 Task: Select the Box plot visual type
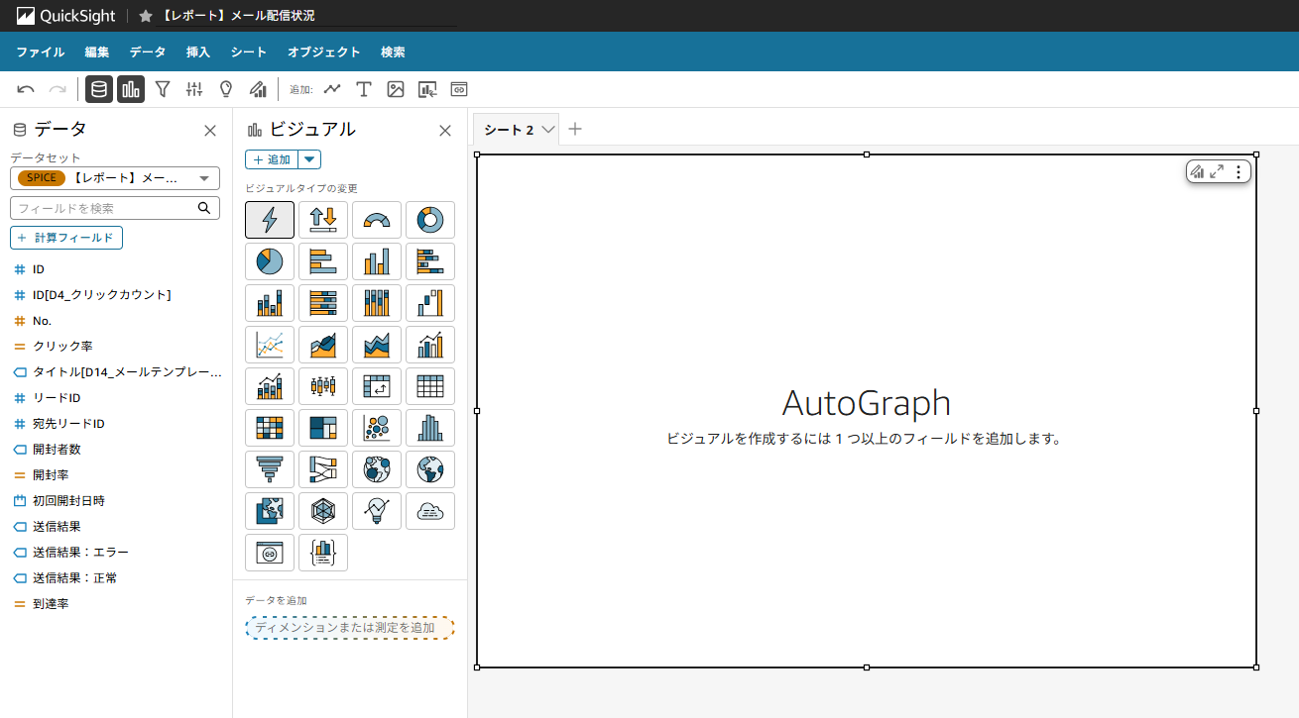point(323,386)
